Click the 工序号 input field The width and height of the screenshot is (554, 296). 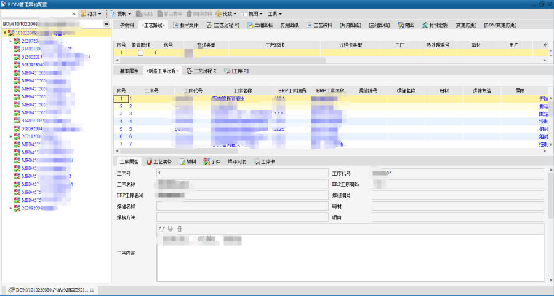coord(243,173)
